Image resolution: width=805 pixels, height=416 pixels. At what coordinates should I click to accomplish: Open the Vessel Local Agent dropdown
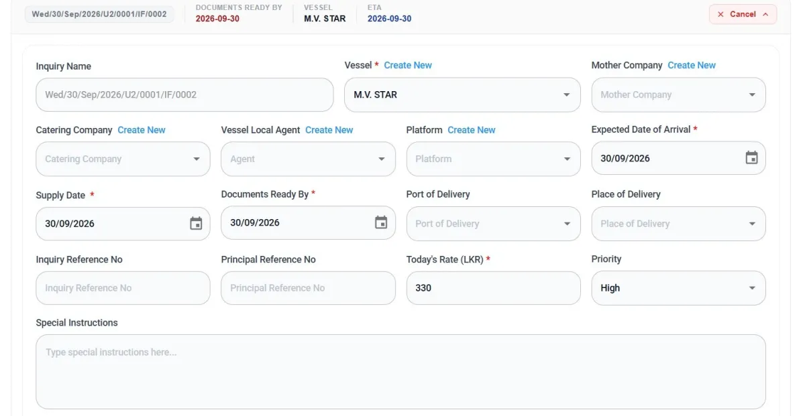[308, 159]
